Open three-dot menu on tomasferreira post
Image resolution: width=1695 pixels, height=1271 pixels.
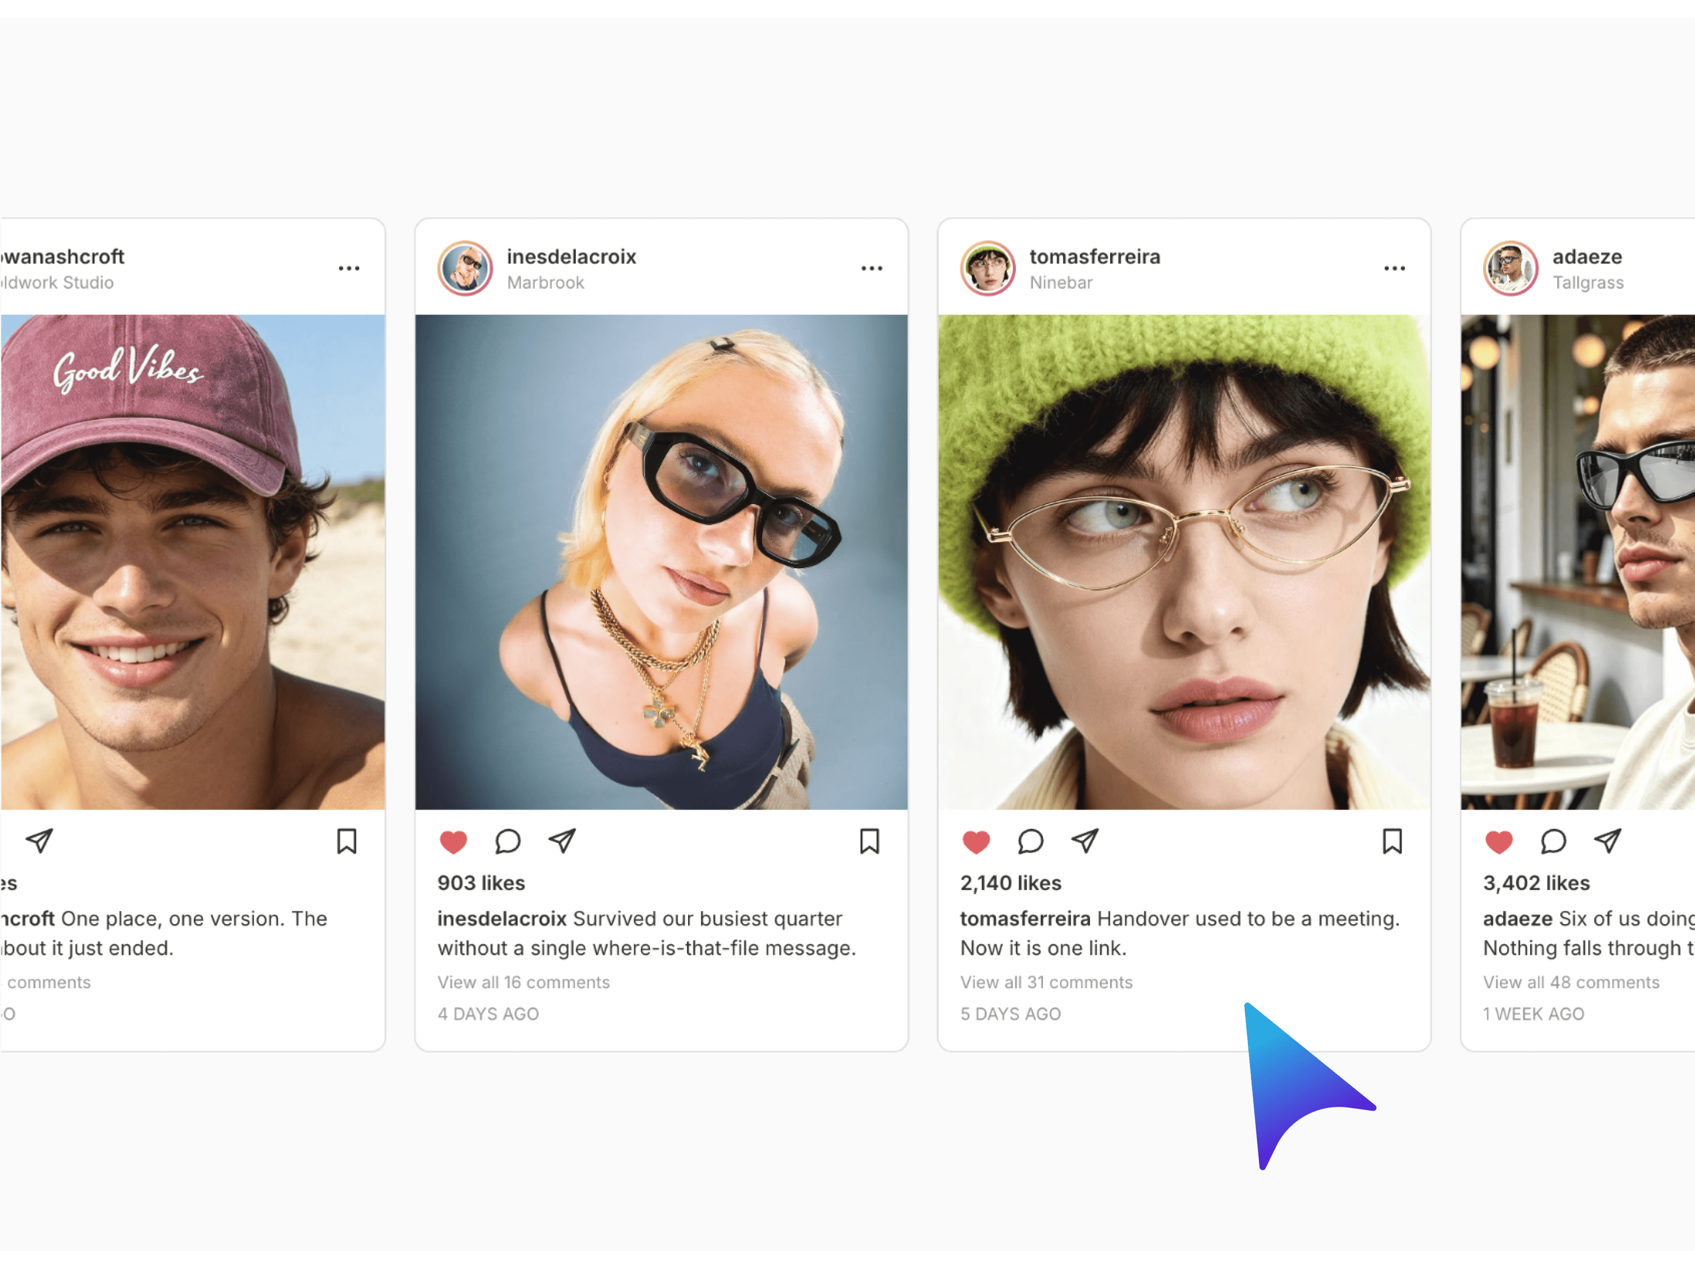[1394, 268]
